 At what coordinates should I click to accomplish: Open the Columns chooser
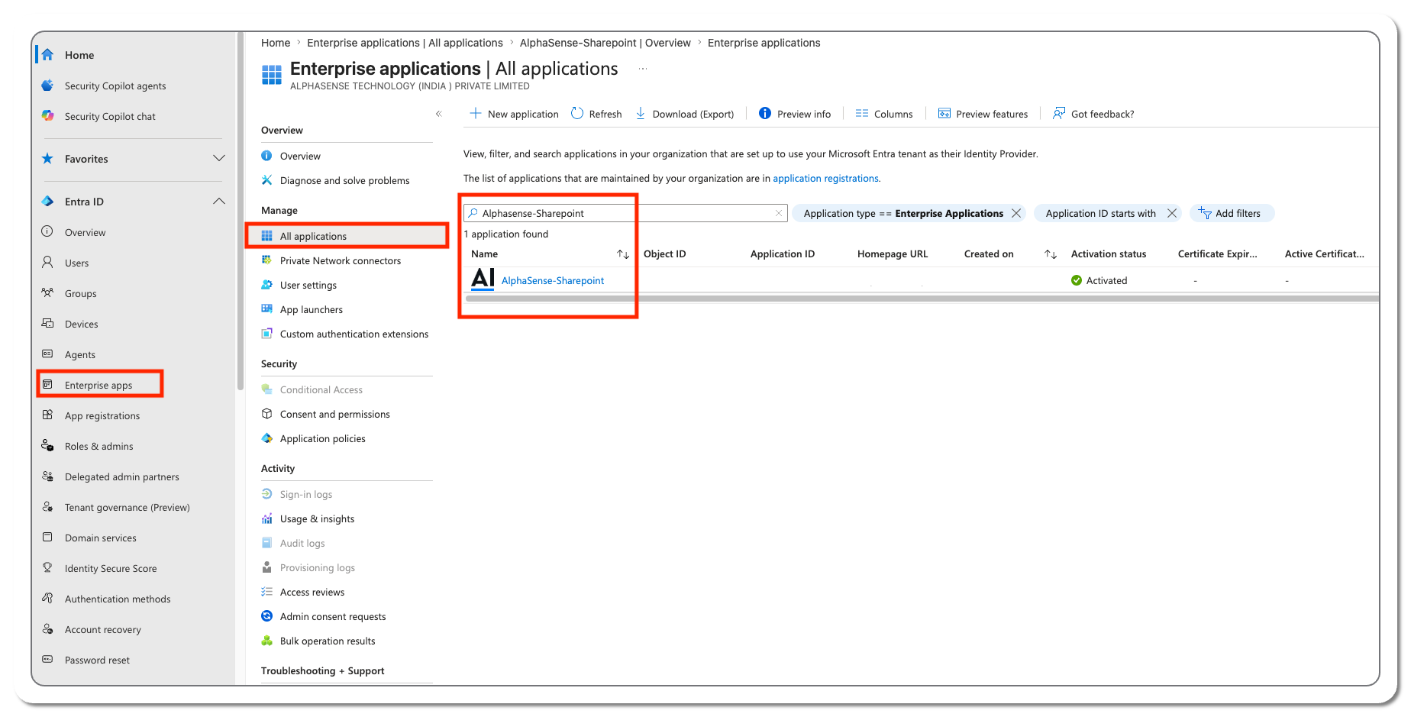[x=884, y=114]
